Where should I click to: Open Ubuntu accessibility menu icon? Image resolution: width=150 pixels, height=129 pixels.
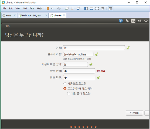tap(121, 21)
